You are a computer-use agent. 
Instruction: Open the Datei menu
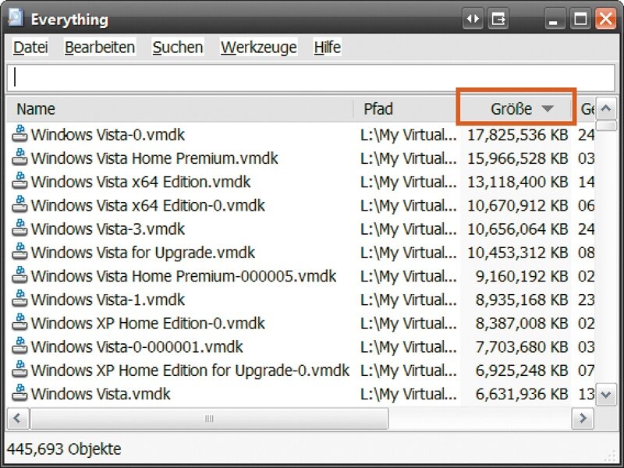30,48
